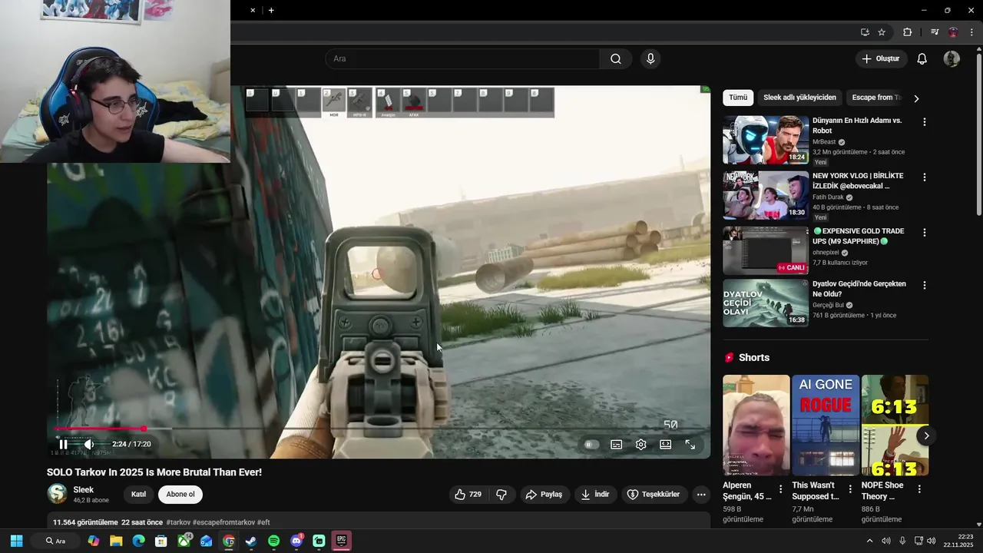Open Discord from taskbar
983x553 pixels.
(296, 541)
